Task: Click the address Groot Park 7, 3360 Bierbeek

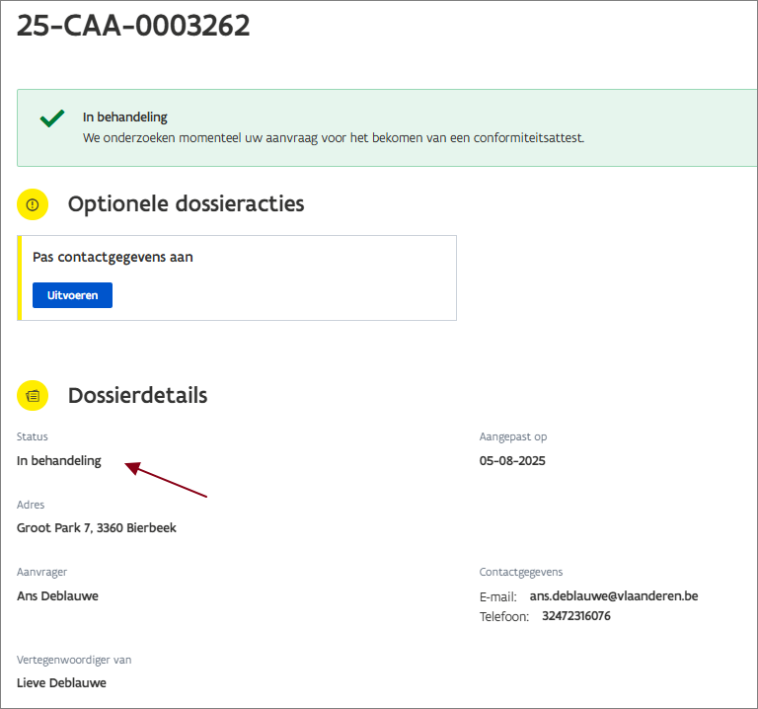Action: [x=97, y=527]
